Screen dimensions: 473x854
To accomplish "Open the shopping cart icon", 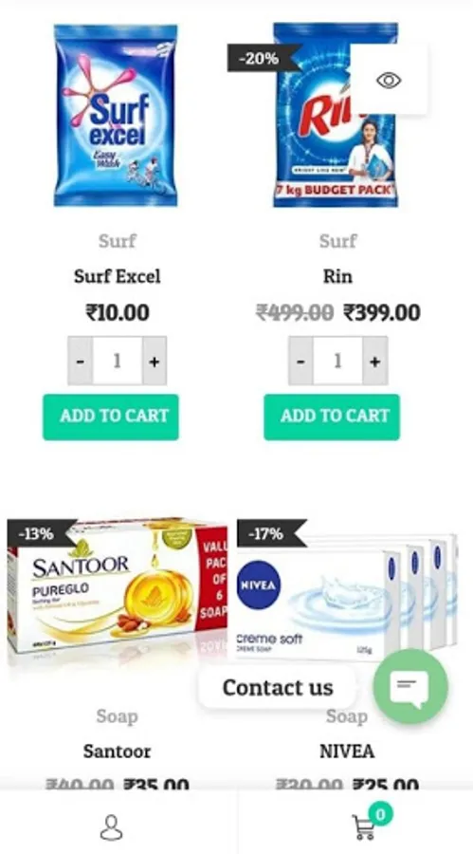I will click(x=363, y=827).
